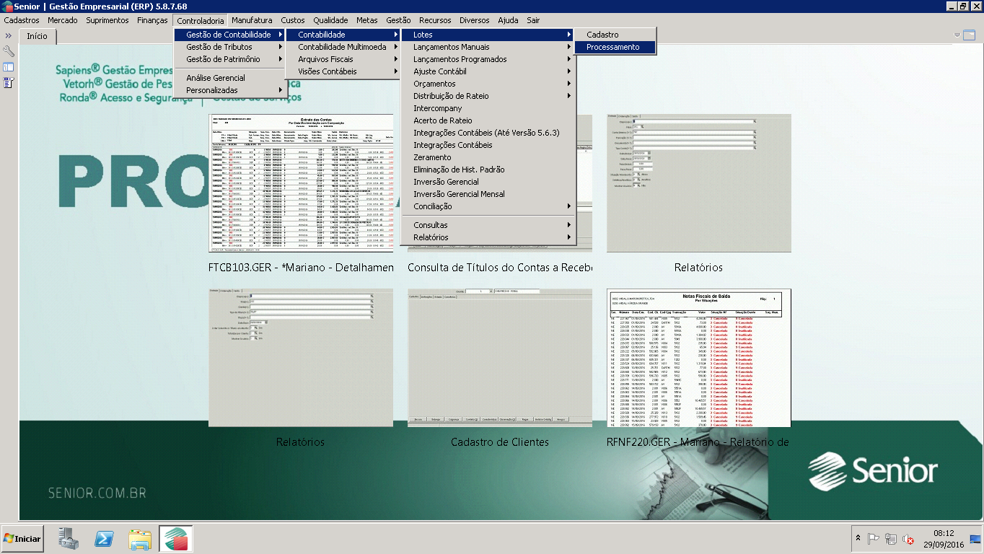Choose Intercompany menu entry
The height and width of the screenshot is (554, 984).
(488, 108)
